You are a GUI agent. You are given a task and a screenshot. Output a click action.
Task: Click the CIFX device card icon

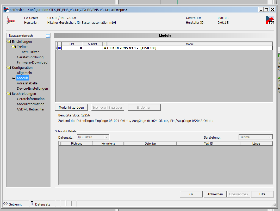pyautogui.click(x=10, y=20)
